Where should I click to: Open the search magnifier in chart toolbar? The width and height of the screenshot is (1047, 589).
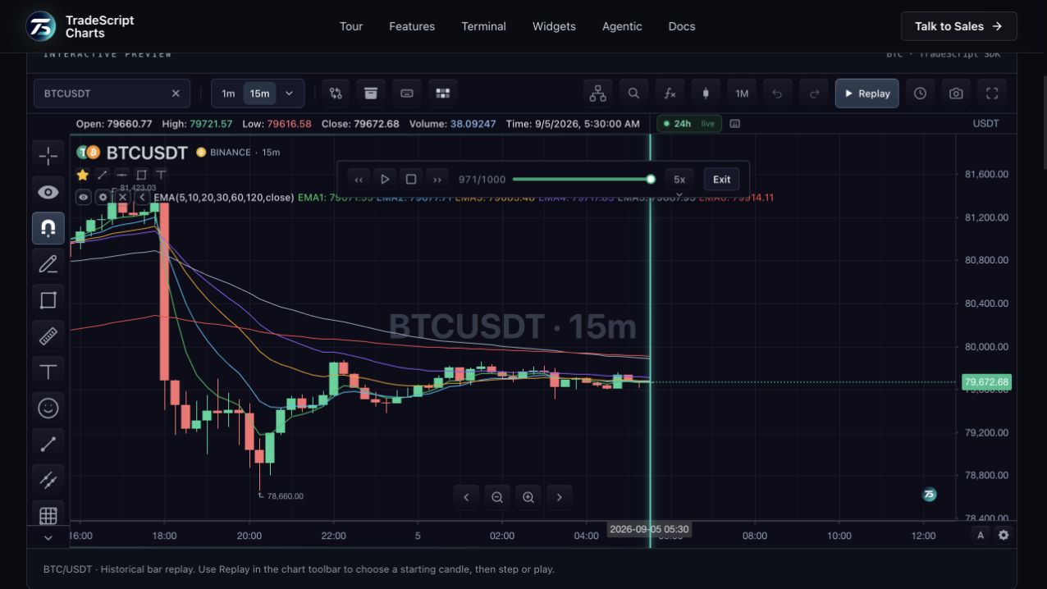(633, 94)
